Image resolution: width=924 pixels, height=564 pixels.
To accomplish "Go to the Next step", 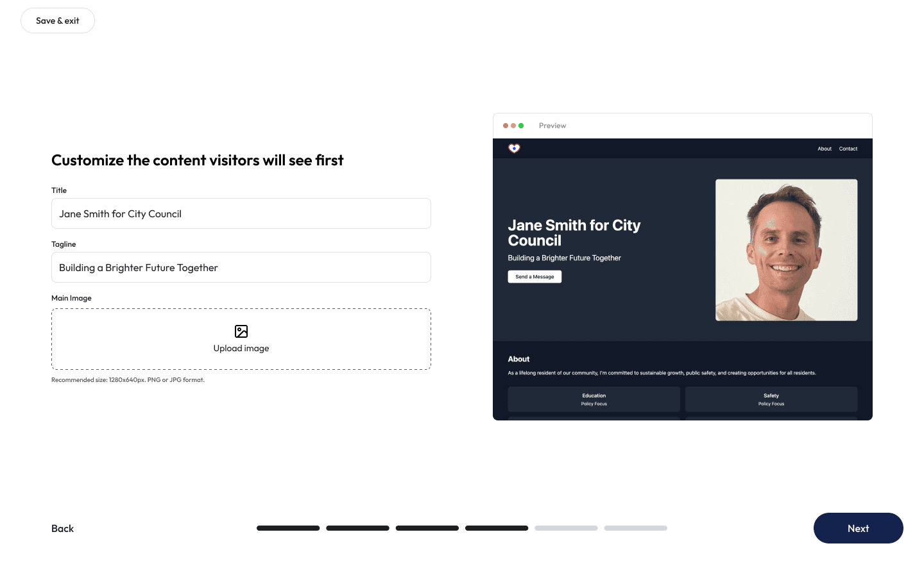I will 858,528.
